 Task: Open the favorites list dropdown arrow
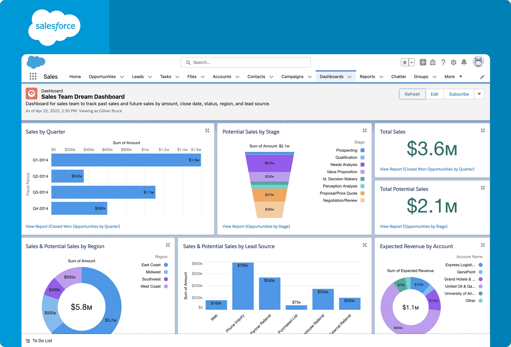pyautogui.click(x=412, y=62)
